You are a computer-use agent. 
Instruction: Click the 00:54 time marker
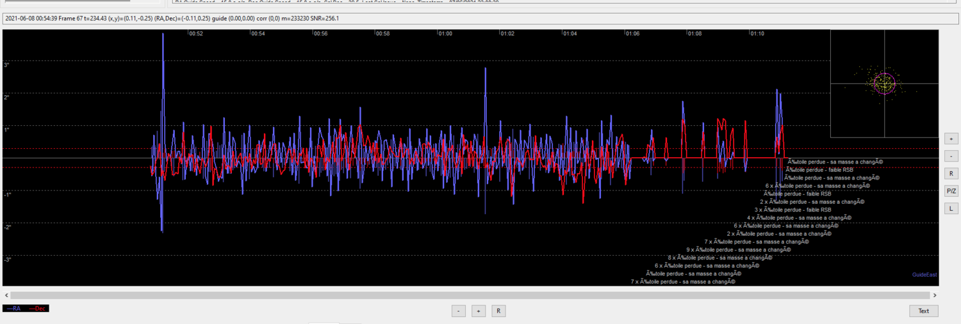point(258,33)
